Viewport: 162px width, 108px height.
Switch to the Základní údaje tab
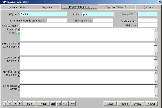pos(17,7)
